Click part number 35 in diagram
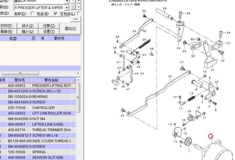The image size is (235, 160). click(144, 11)
